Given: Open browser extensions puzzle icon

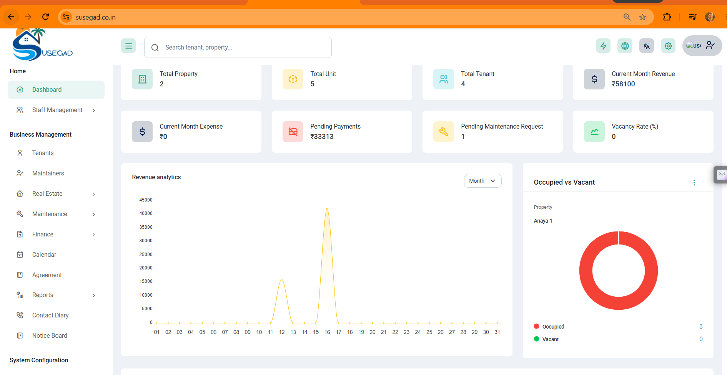Looking at the screenshot, I should pyautogui.click(x=667, y=17).
